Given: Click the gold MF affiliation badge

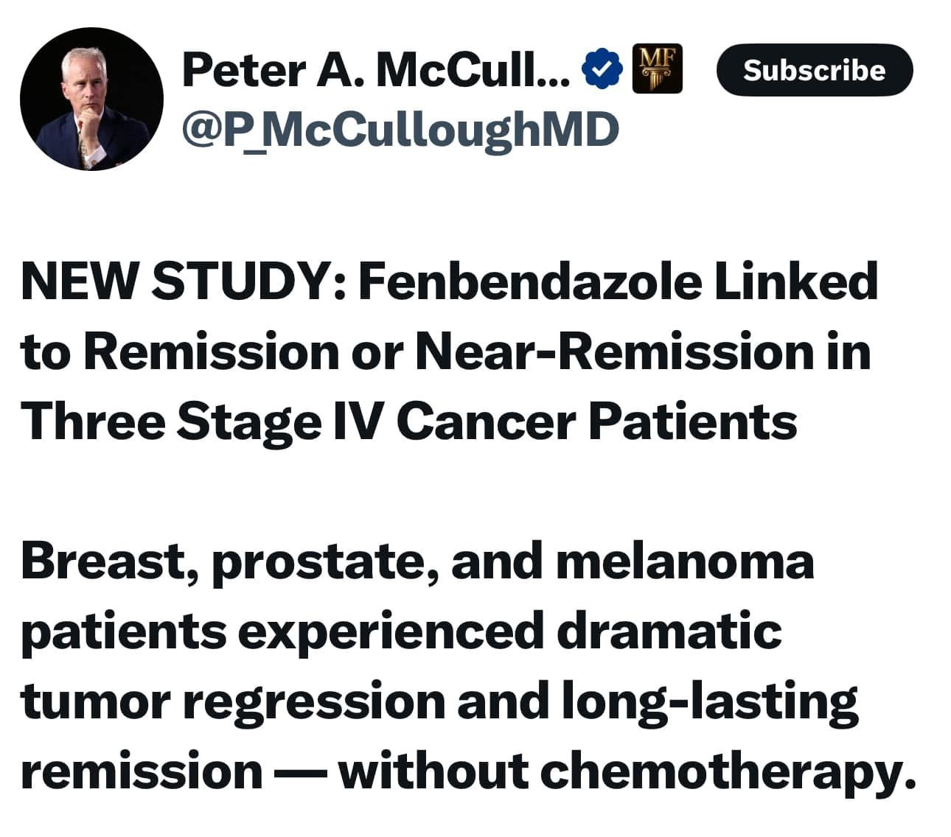Looking at the screenshot, I should pyautogui.click(x=658, y=69).
